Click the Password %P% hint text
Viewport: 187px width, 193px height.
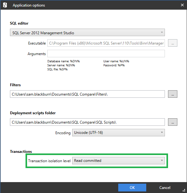point(115,65)
